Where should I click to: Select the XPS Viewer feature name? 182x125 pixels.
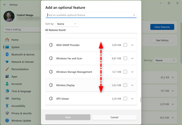[x=63, y=99]
